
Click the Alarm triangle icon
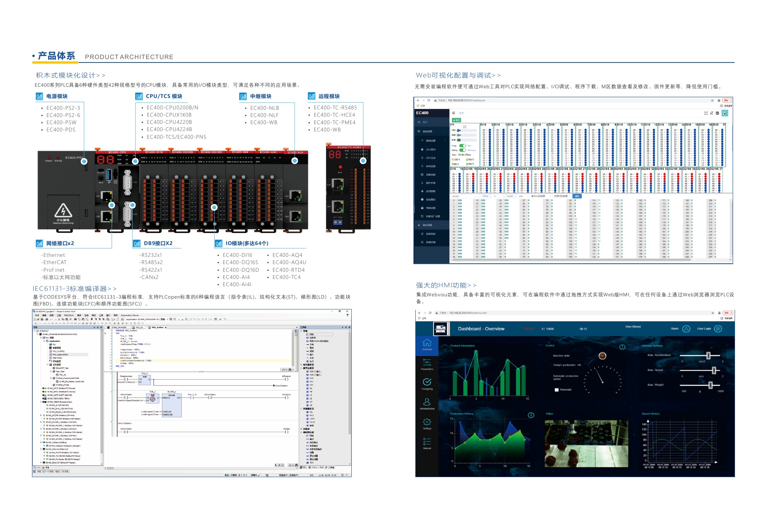tap(686, 329)
